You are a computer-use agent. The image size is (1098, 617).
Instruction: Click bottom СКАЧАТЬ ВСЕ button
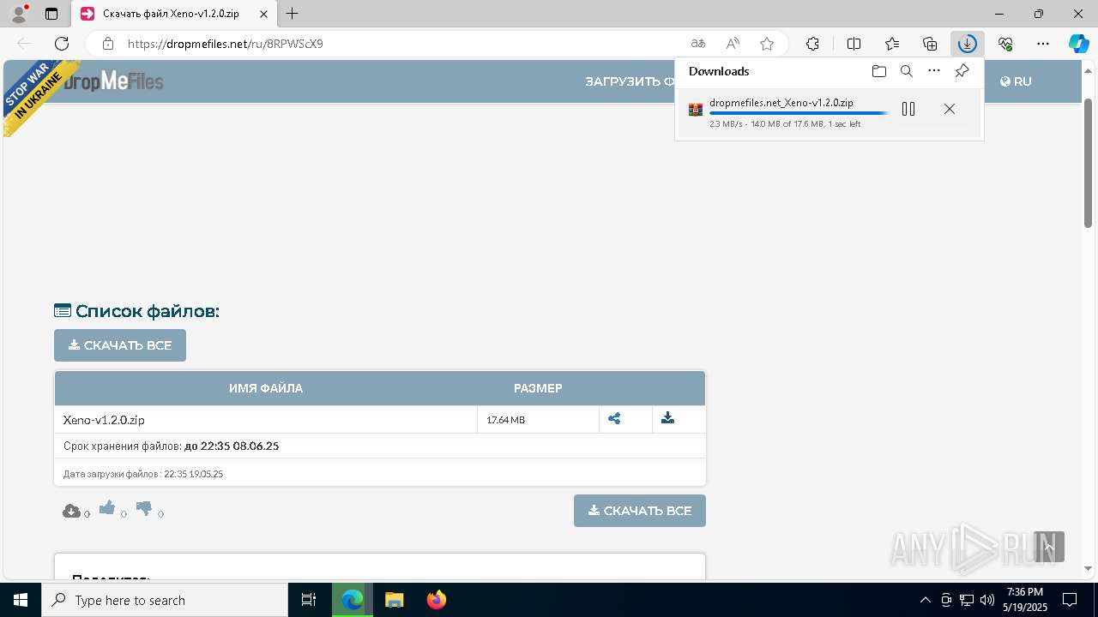(x=640, y=511)
